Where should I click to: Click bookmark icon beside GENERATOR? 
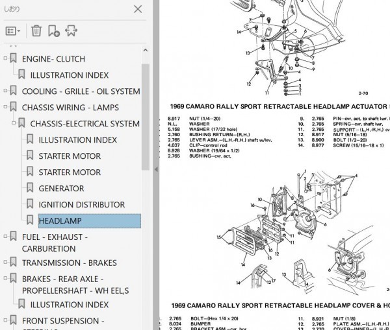click(x=30, y=187)
